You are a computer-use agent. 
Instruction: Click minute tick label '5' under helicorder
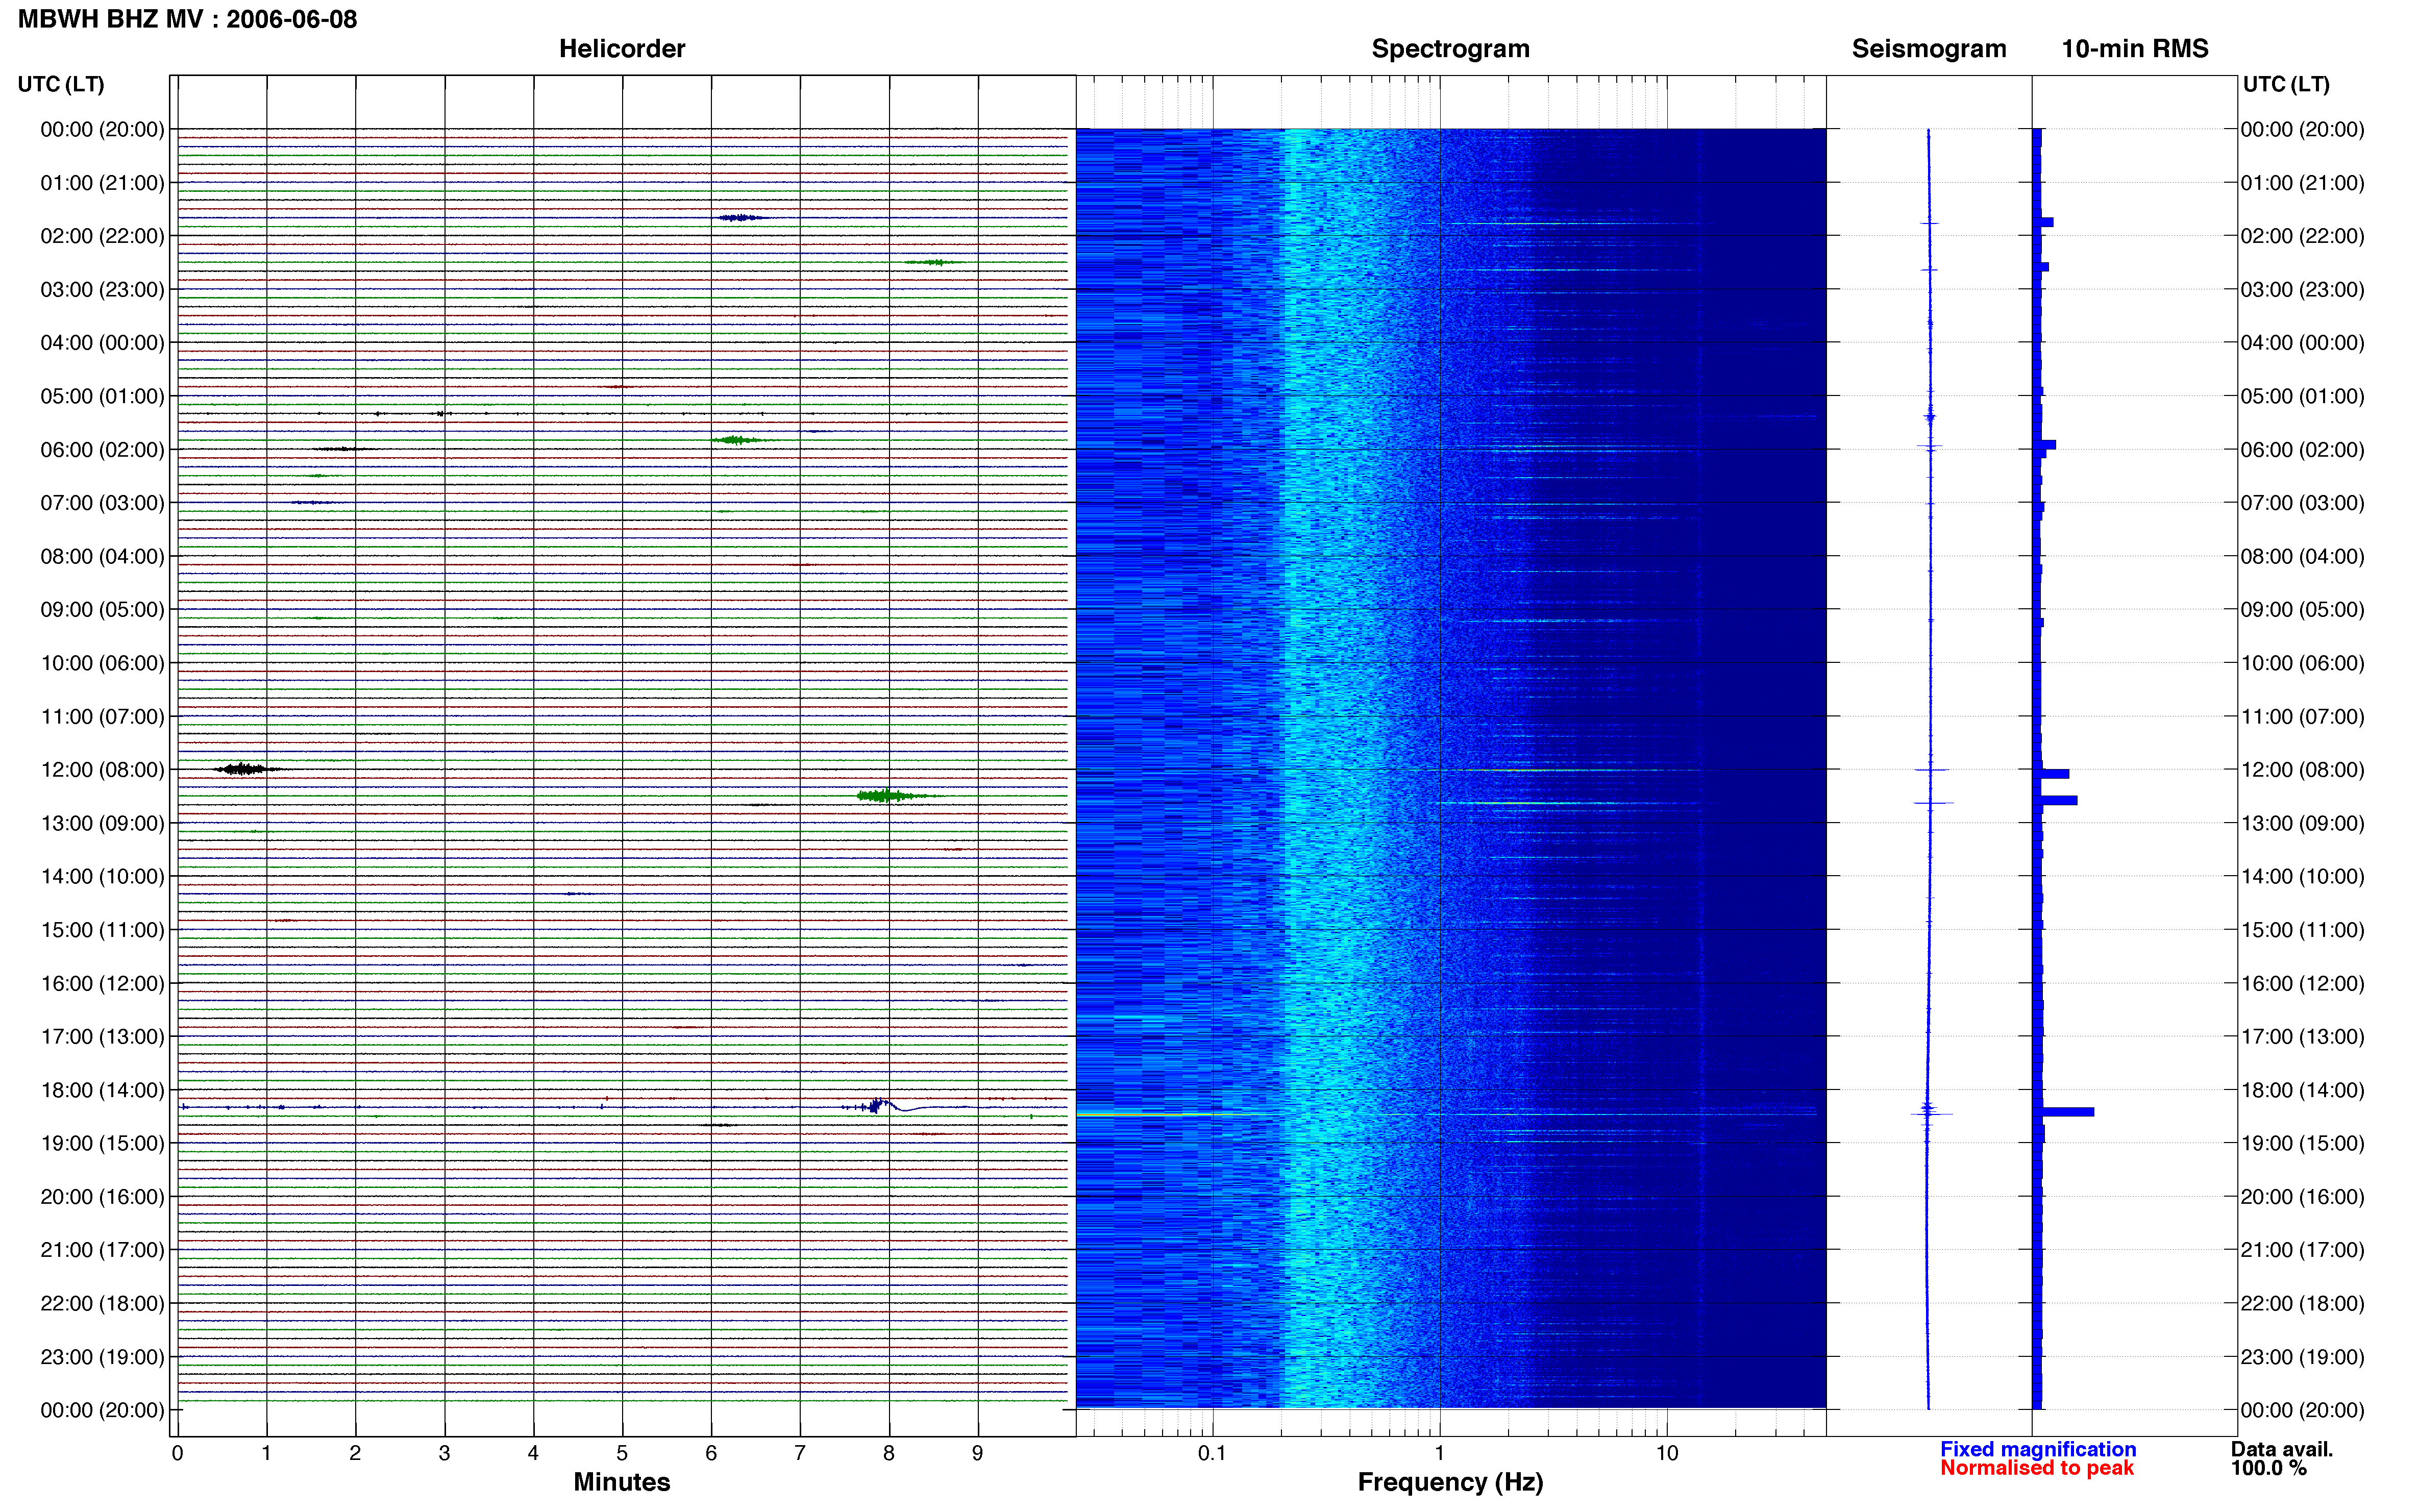click(622, 1453)
